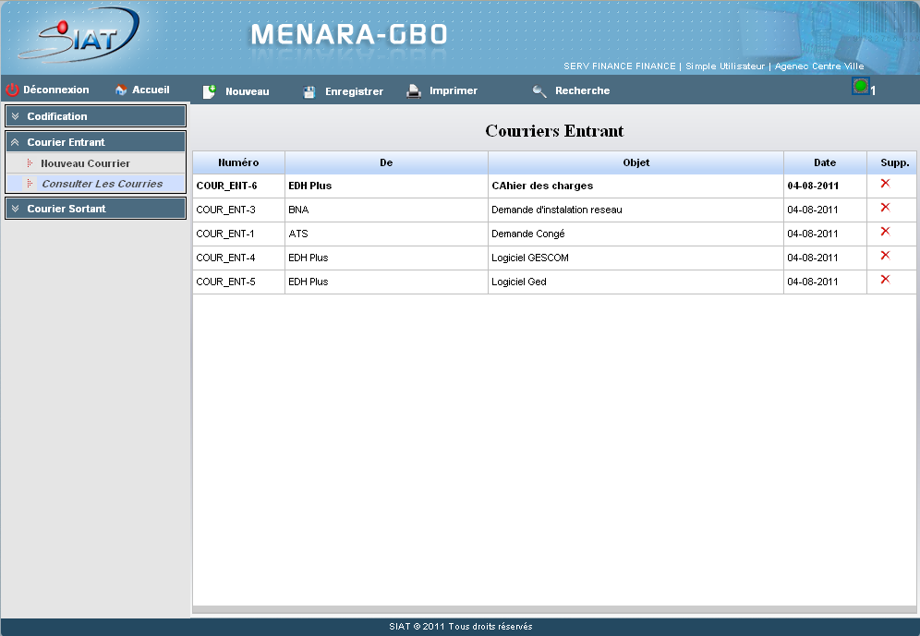Click the Déconnexion link
This screenshot has height=636, width=920.
55,90
